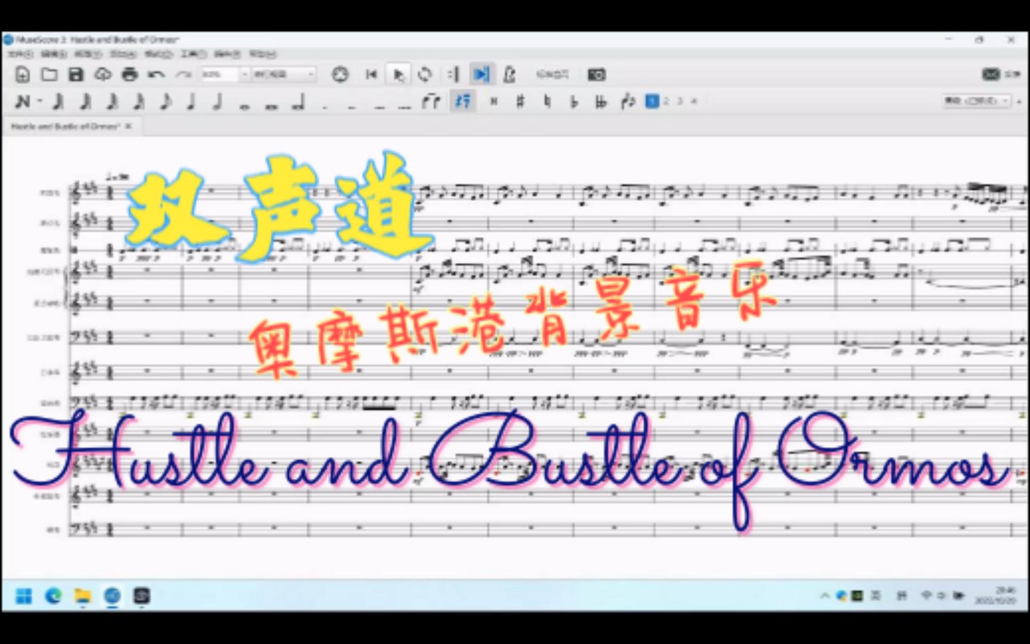Toggle loop playback
The image size is (1030, 644).
[x=425, y=75]
